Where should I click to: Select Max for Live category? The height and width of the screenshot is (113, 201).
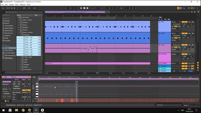click(x=8, y=33)
